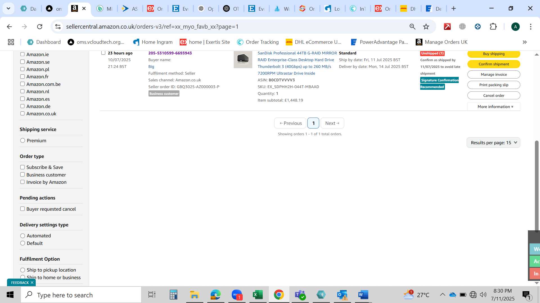The width and height of the screenshot is (540, 303).
Task: Tick the Business customer filter checkbox
Action: point(22,175)
